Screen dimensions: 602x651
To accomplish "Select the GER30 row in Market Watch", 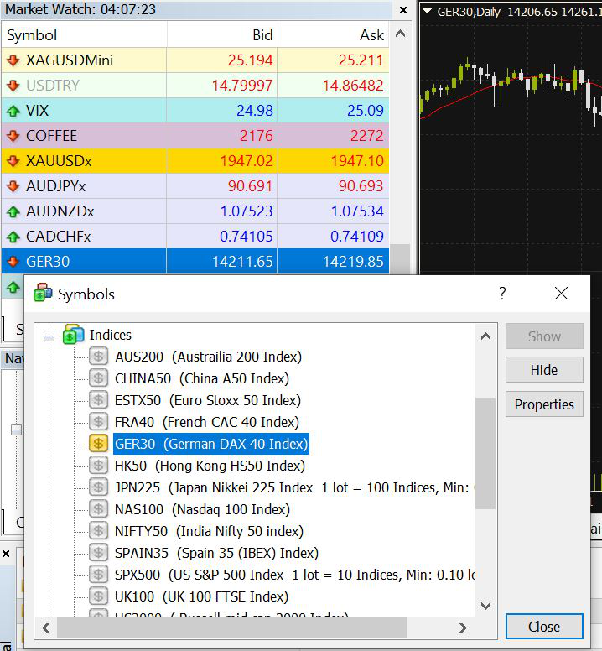I will point(193,262).
